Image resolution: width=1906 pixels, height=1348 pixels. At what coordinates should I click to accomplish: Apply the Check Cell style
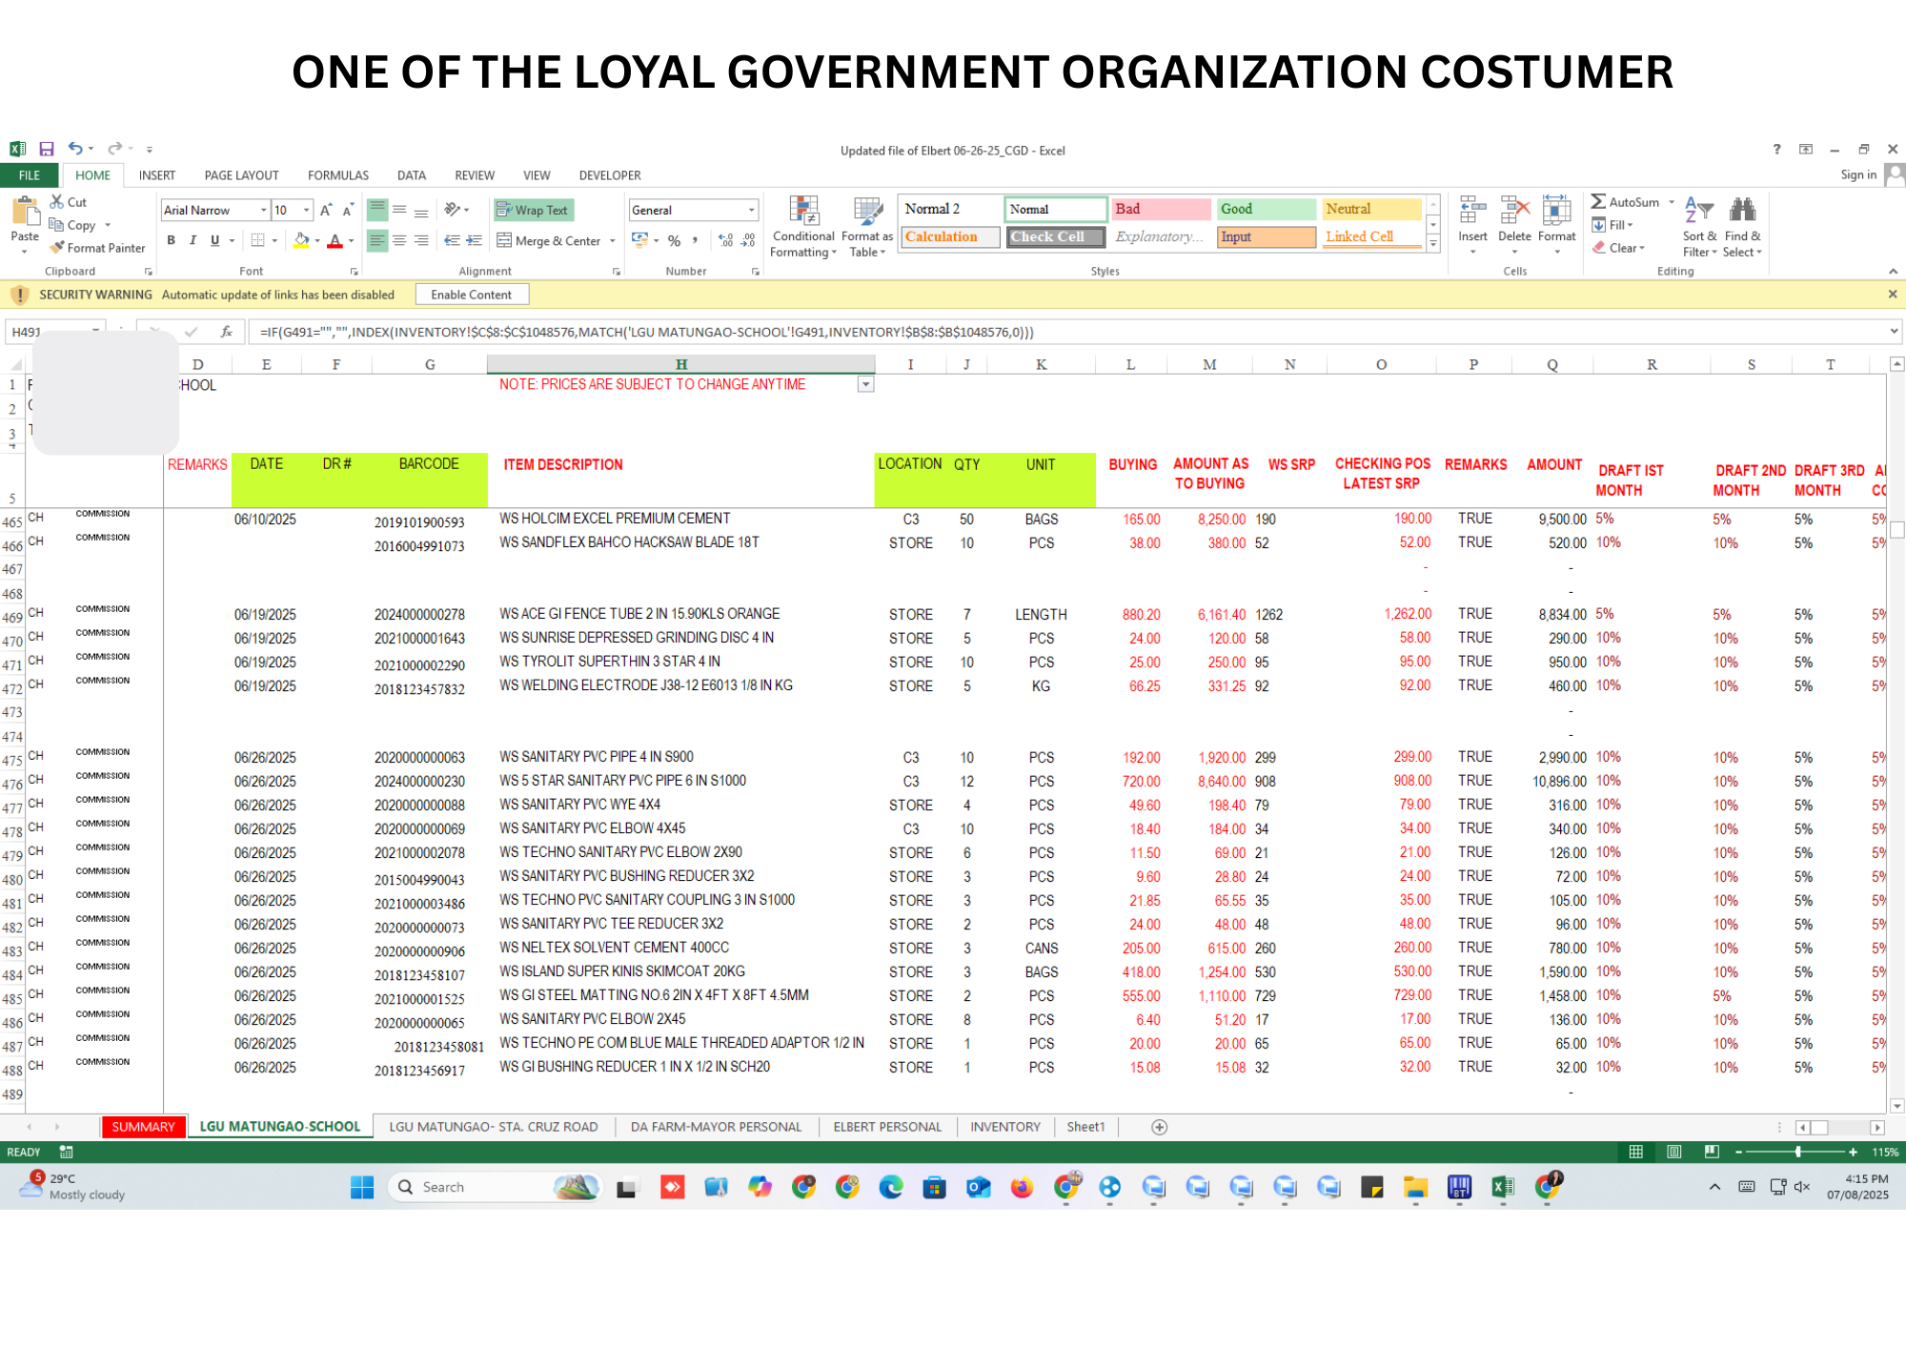1056,236
